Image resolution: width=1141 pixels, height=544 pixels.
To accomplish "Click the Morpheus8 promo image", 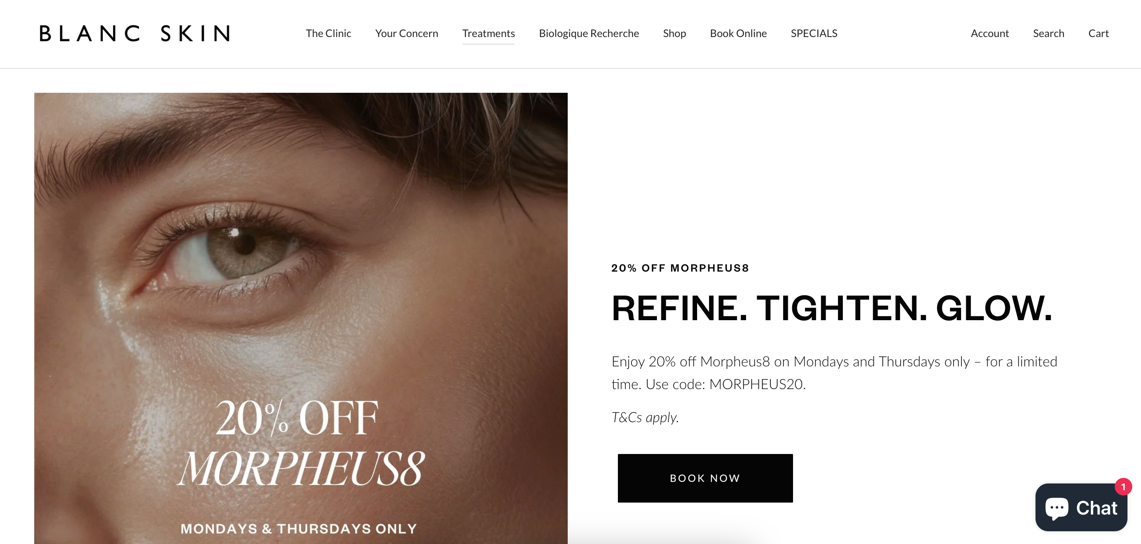I will (x=301, y=318).
